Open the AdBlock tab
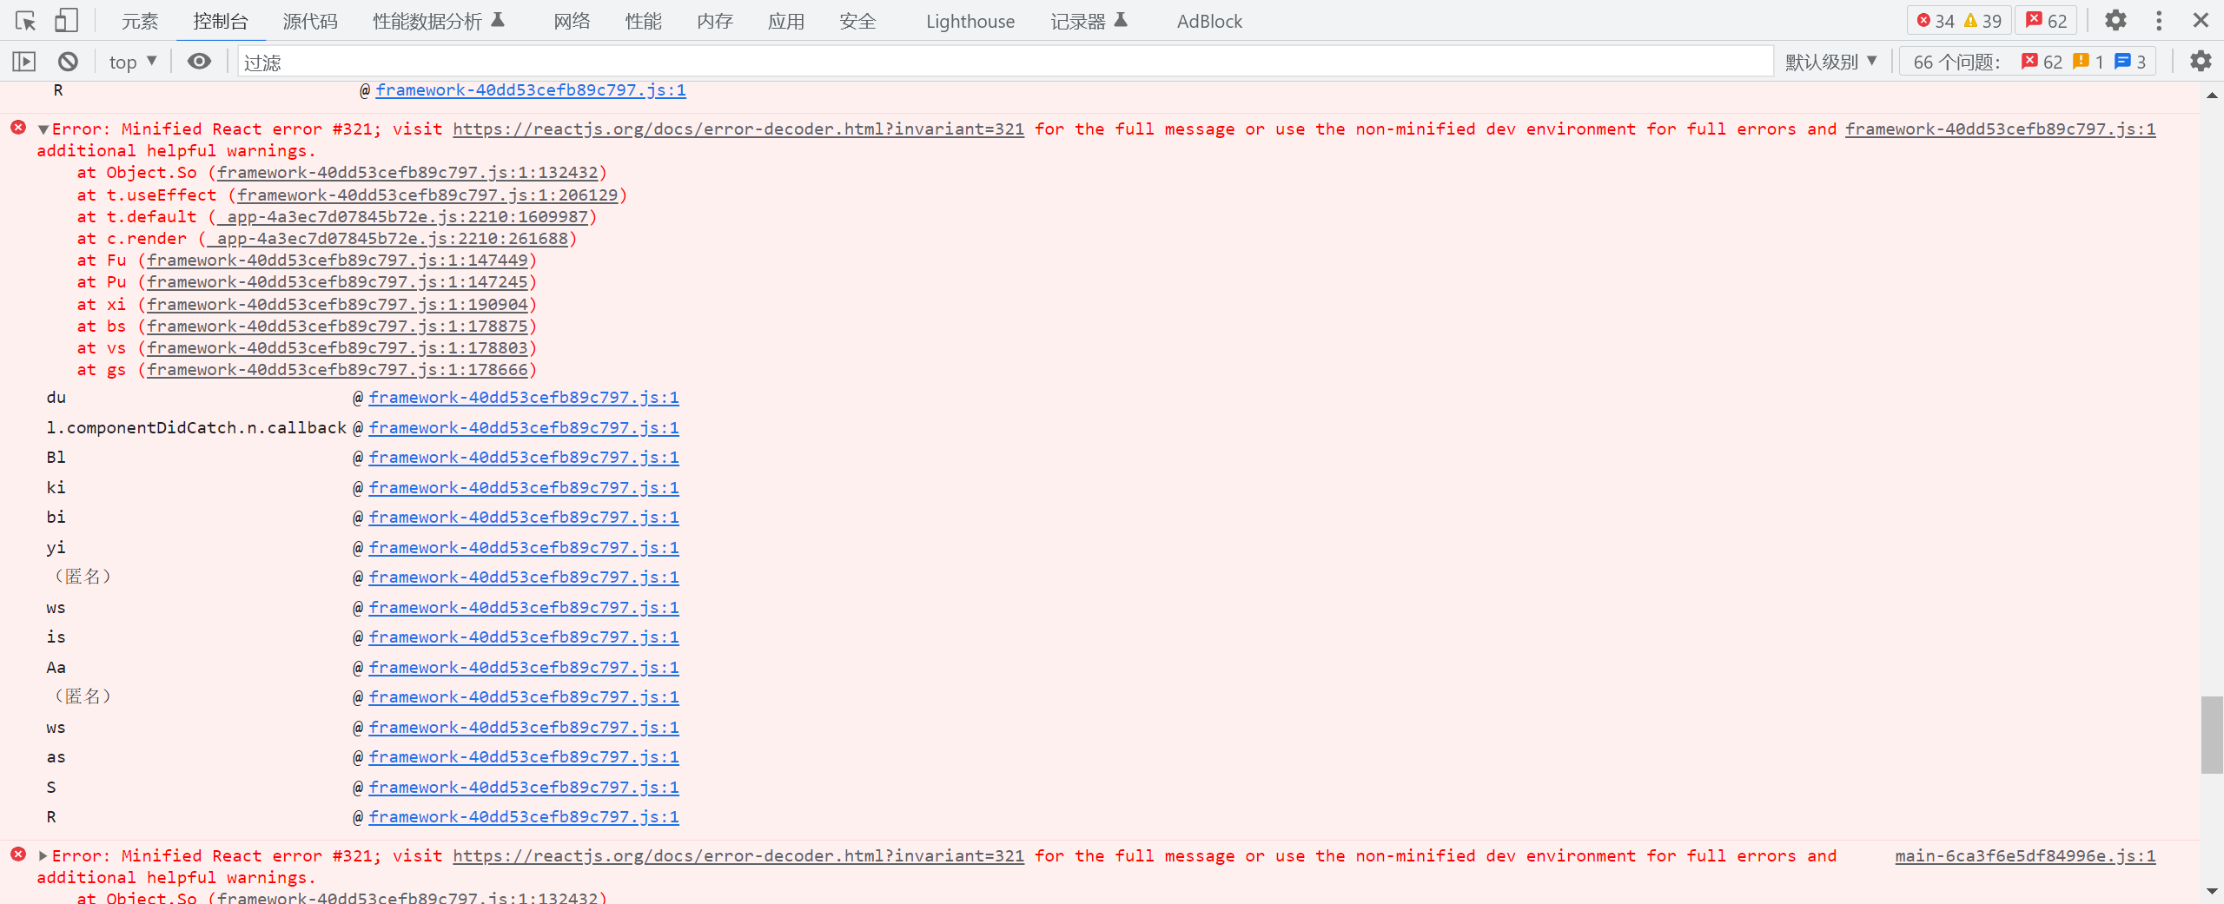The width and height of the screenshot is (2224, 904). 1209,22
